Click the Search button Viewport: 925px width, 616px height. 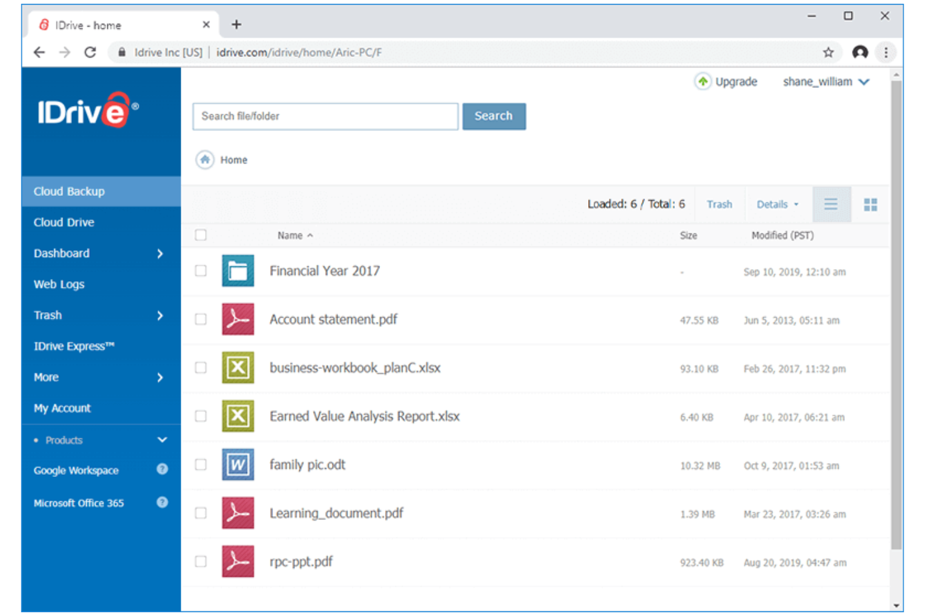[x=494, y=116]
